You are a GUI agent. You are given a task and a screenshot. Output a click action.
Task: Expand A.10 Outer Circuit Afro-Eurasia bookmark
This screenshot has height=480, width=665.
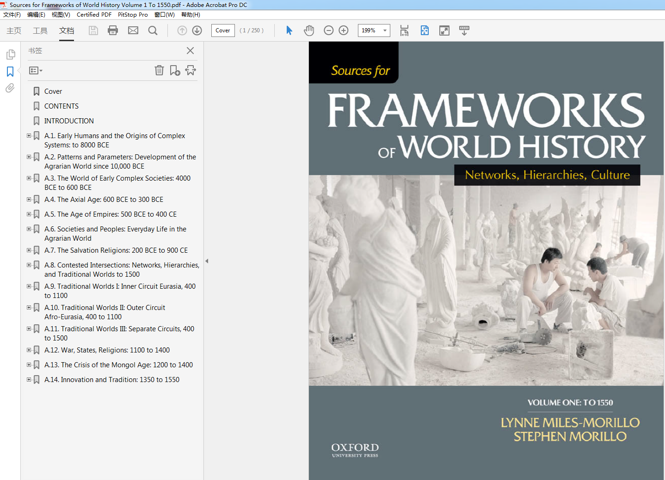pos(29,308)
